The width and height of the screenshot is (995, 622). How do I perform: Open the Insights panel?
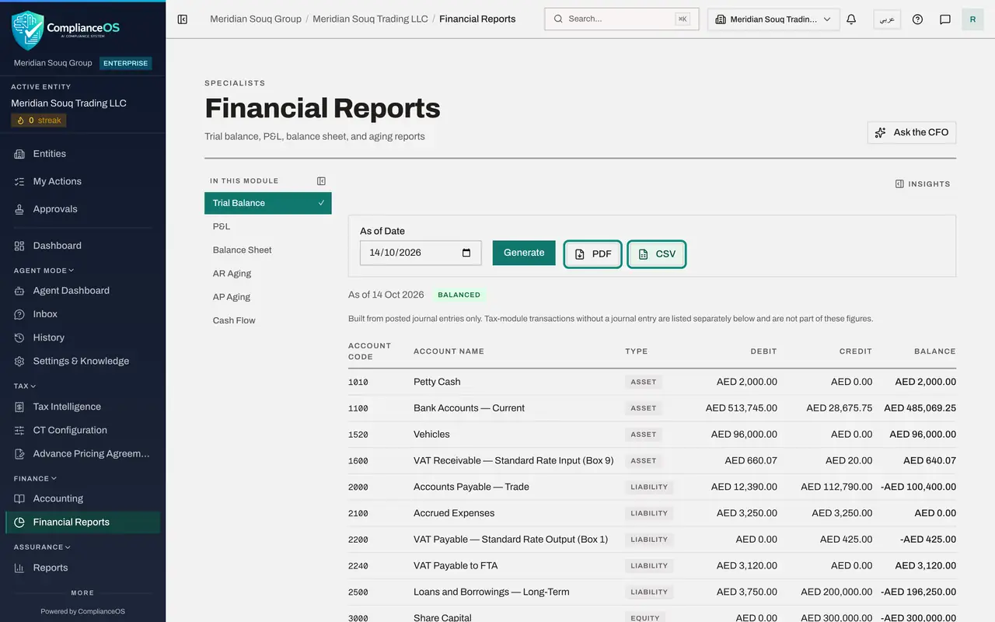[923, 184]
